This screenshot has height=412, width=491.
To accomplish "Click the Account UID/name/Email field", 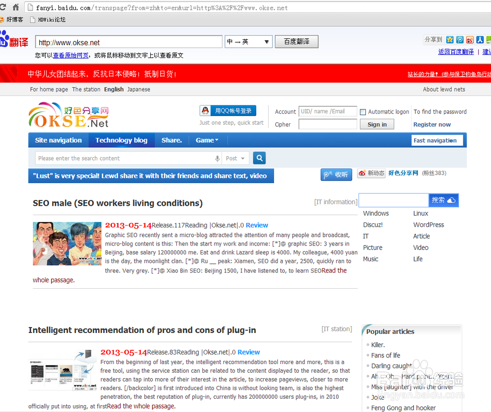I will 327,111.
